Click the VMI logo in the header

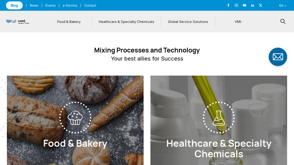tap(17, 22)
